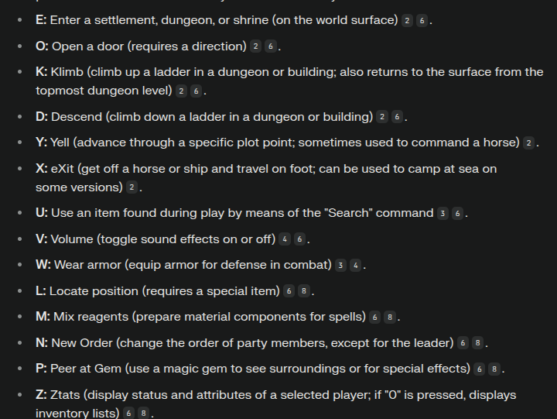
Task: Click citation 8 after Peer at Gem entry
Action: pos(494,369)
